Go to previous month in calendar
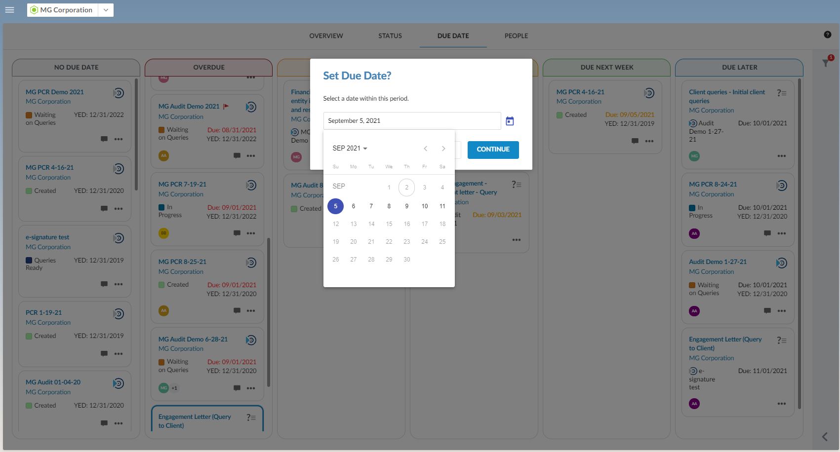This screenshot has width=840, height=452. coord(425,149)
